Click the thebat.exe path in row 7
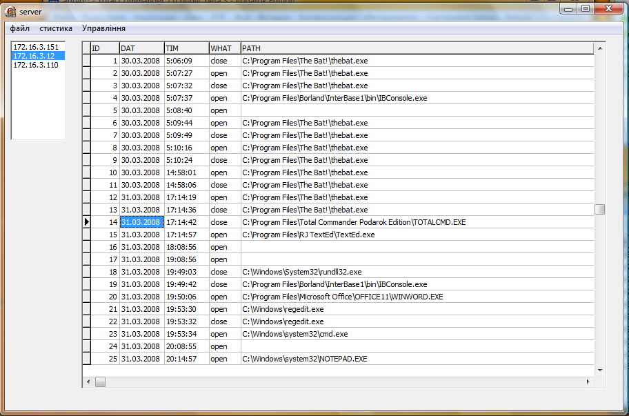This screenshot has height=416, width=629. coord(417,136)
